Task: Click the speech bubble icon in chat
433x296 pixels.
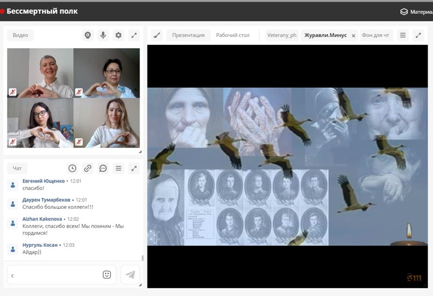Action: click(x=103, y=168)
